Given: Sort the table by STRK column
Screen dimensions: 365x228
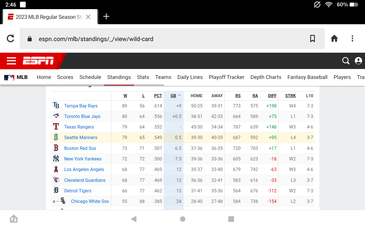Looking at the screenshot, I should [x=290, y=96].
